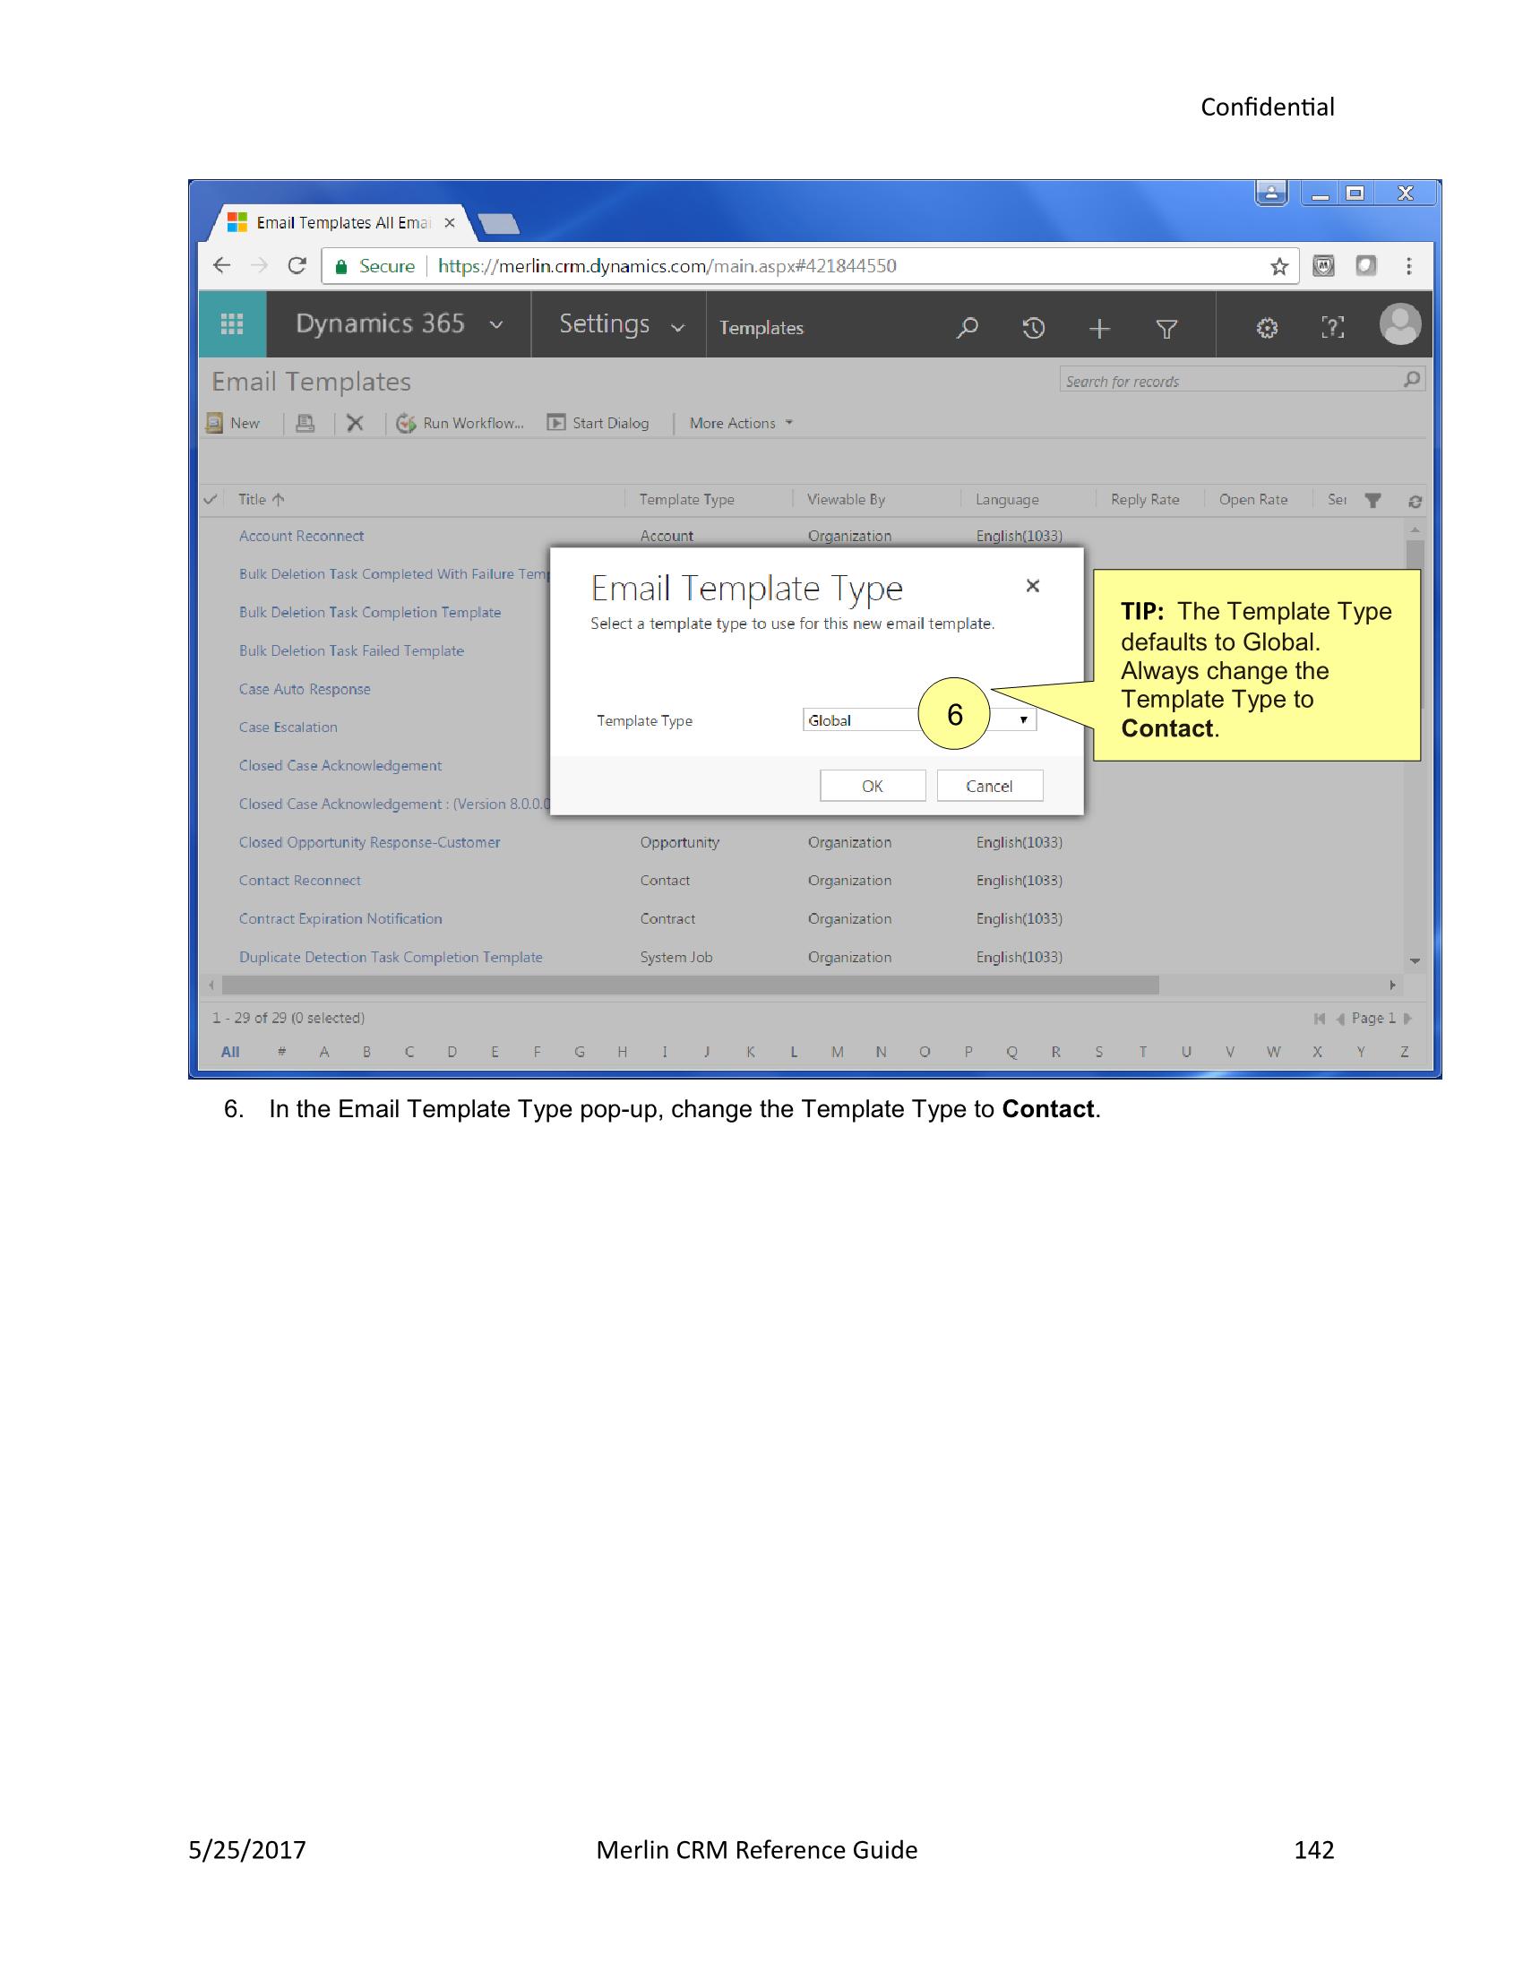Open the advanced find filter funnel icon
Screen dimensions: 1523x1971
tap(1167, 328)
